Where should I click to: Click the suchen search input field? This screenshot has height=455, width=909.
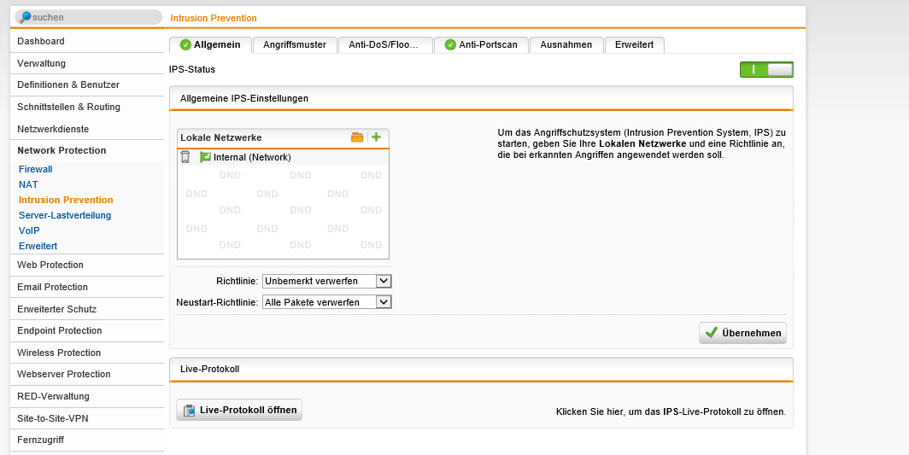94,17
